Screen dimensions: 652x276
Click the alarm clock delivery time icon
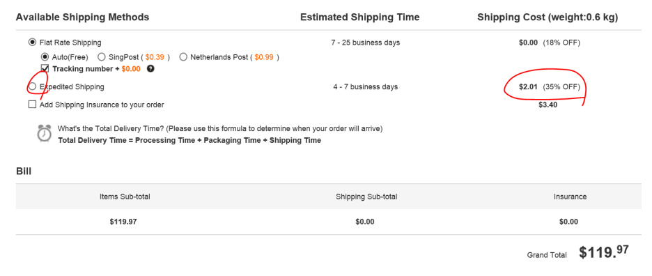click(45, 133)
